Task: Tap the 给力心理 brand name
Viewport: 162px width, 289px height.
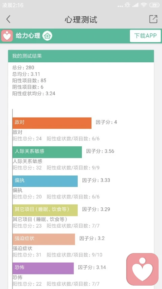Action: [x=28, y=36]
